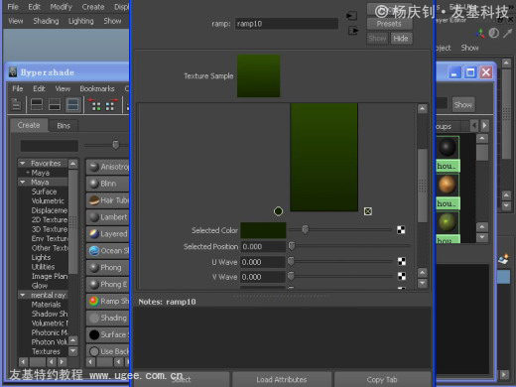Collapse the mental ray tree category
516x387 pixels.
(23, 295)
